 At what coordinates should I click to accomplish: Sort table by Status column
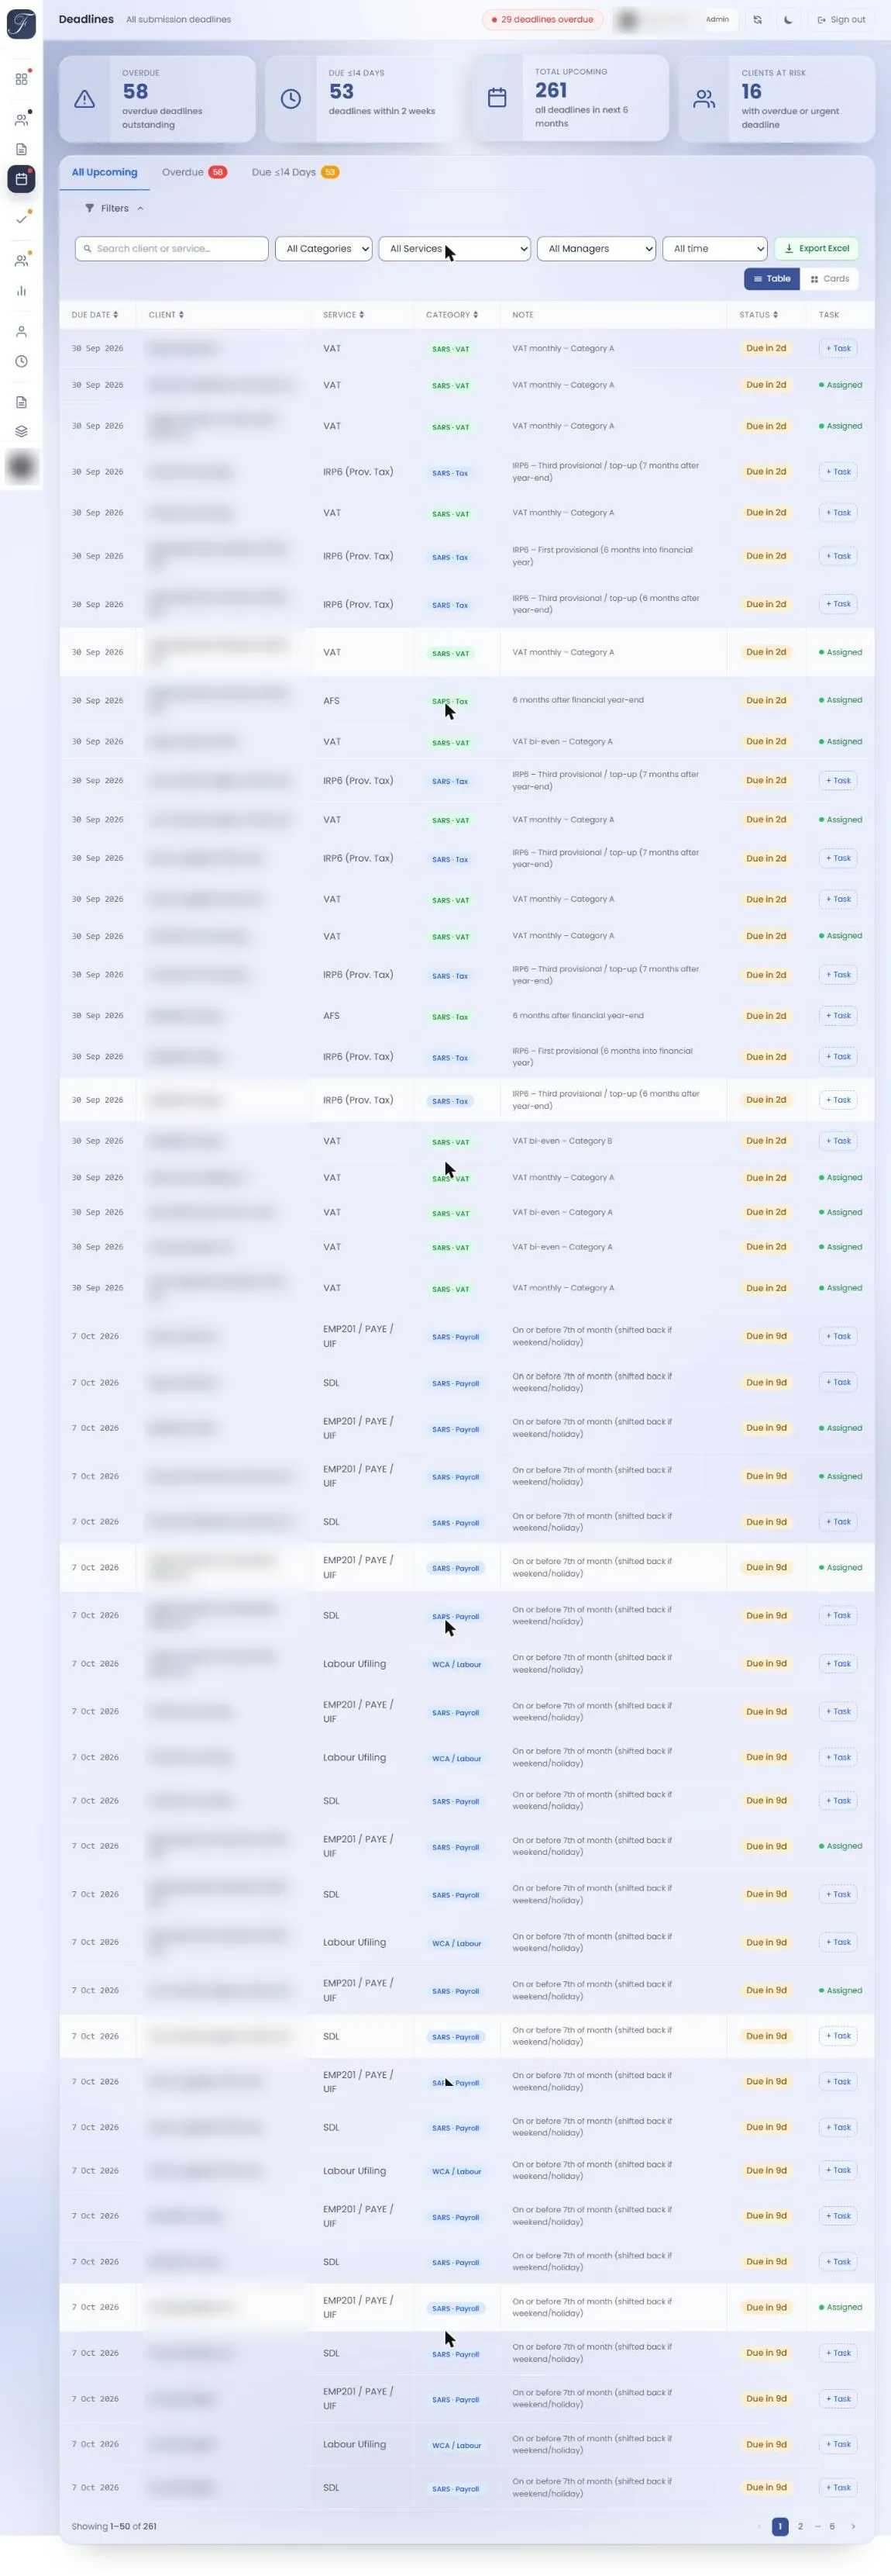[x=759, y=315]
